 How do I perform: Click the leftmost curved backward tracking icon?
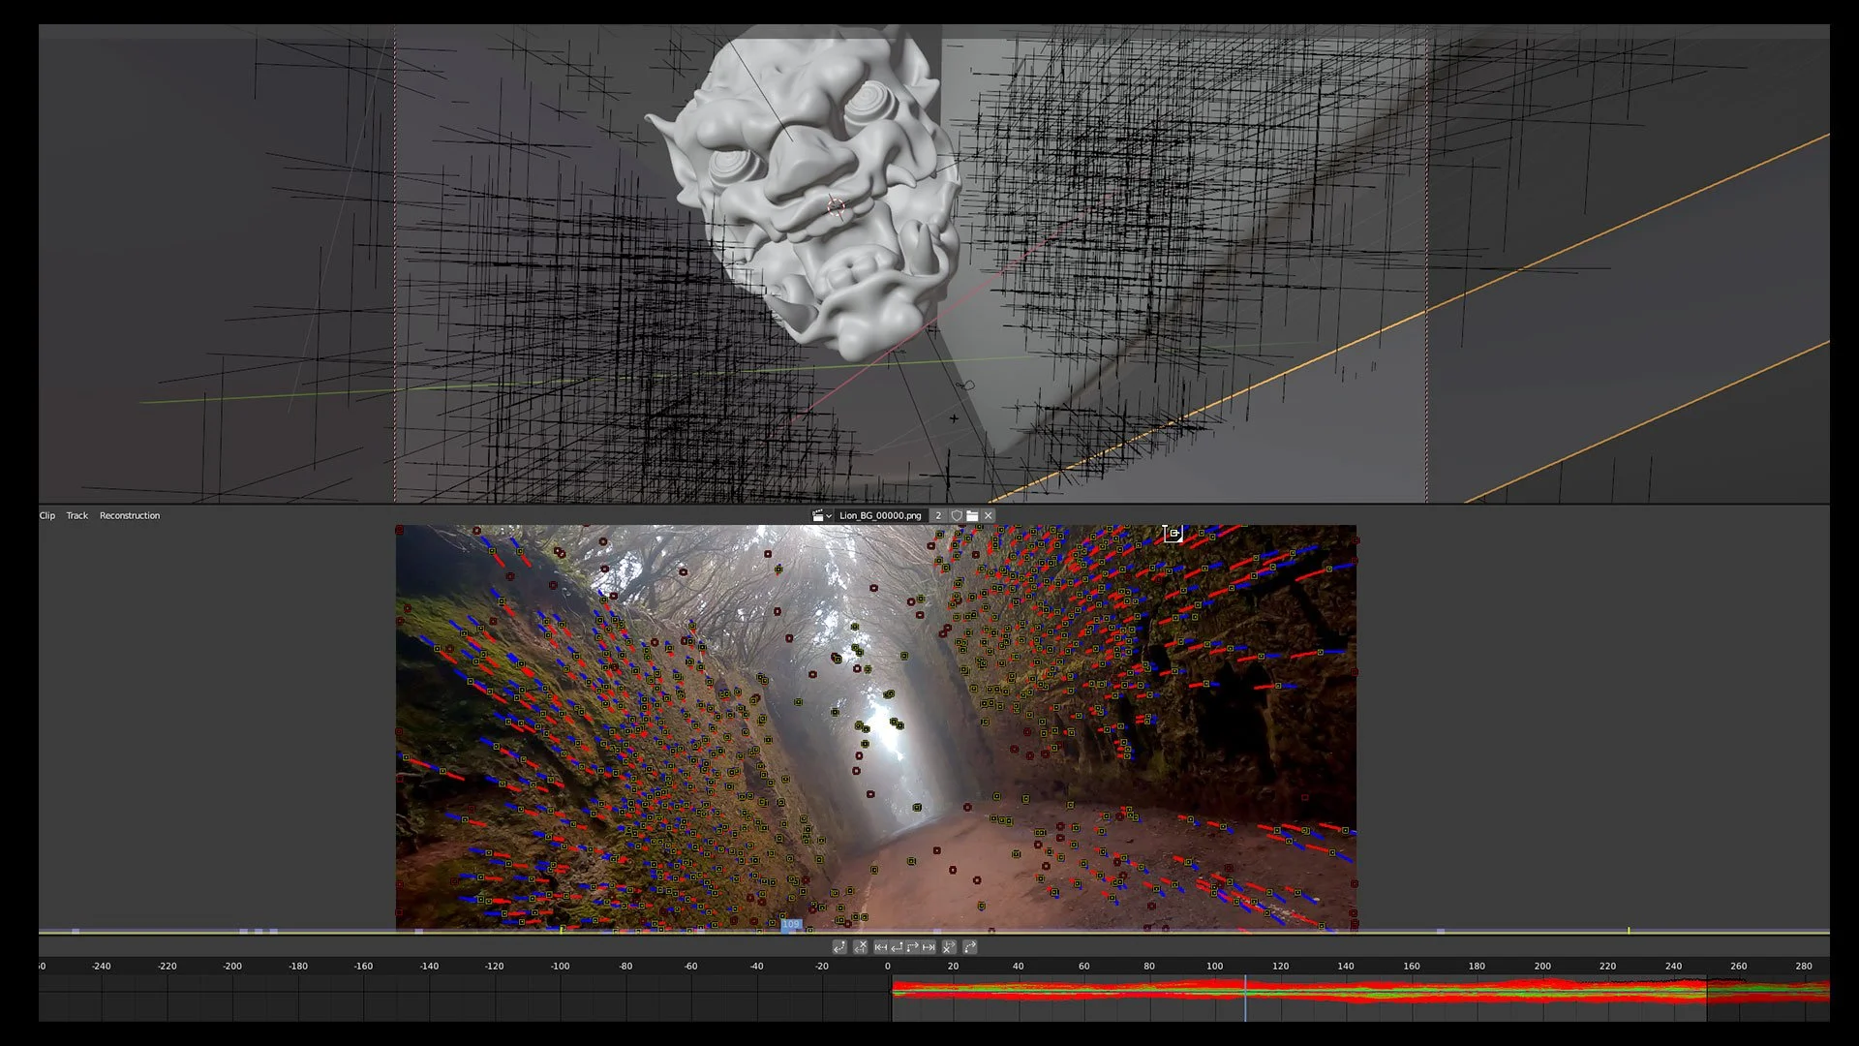coord(838,947)
